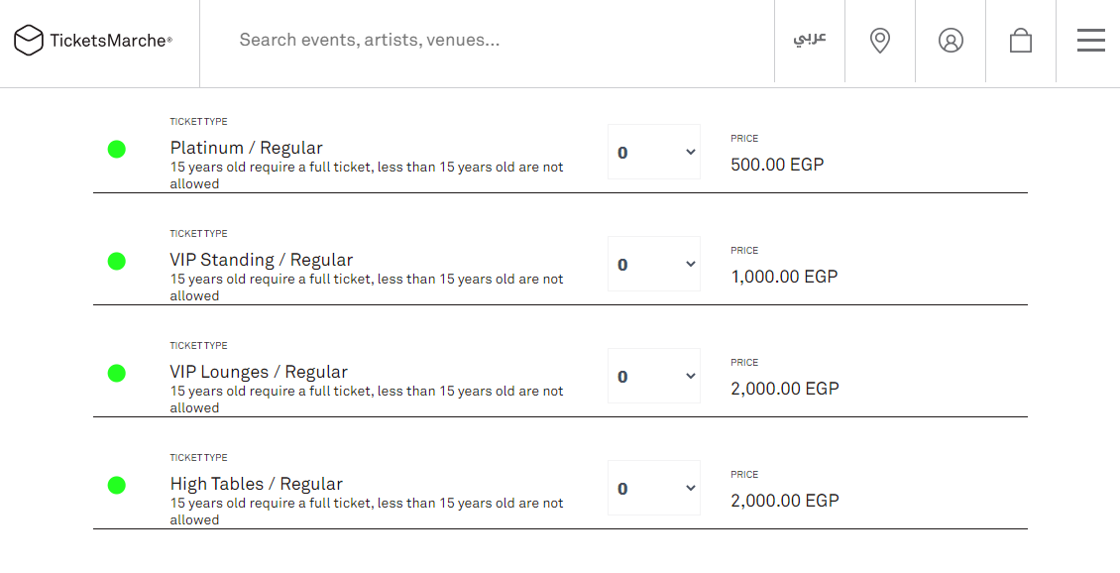
Task: Click green availability dot for Platinum ticket
Action: tap(117, 150)
